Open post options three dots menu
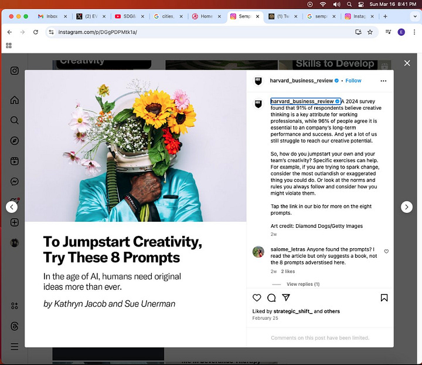 383,81
